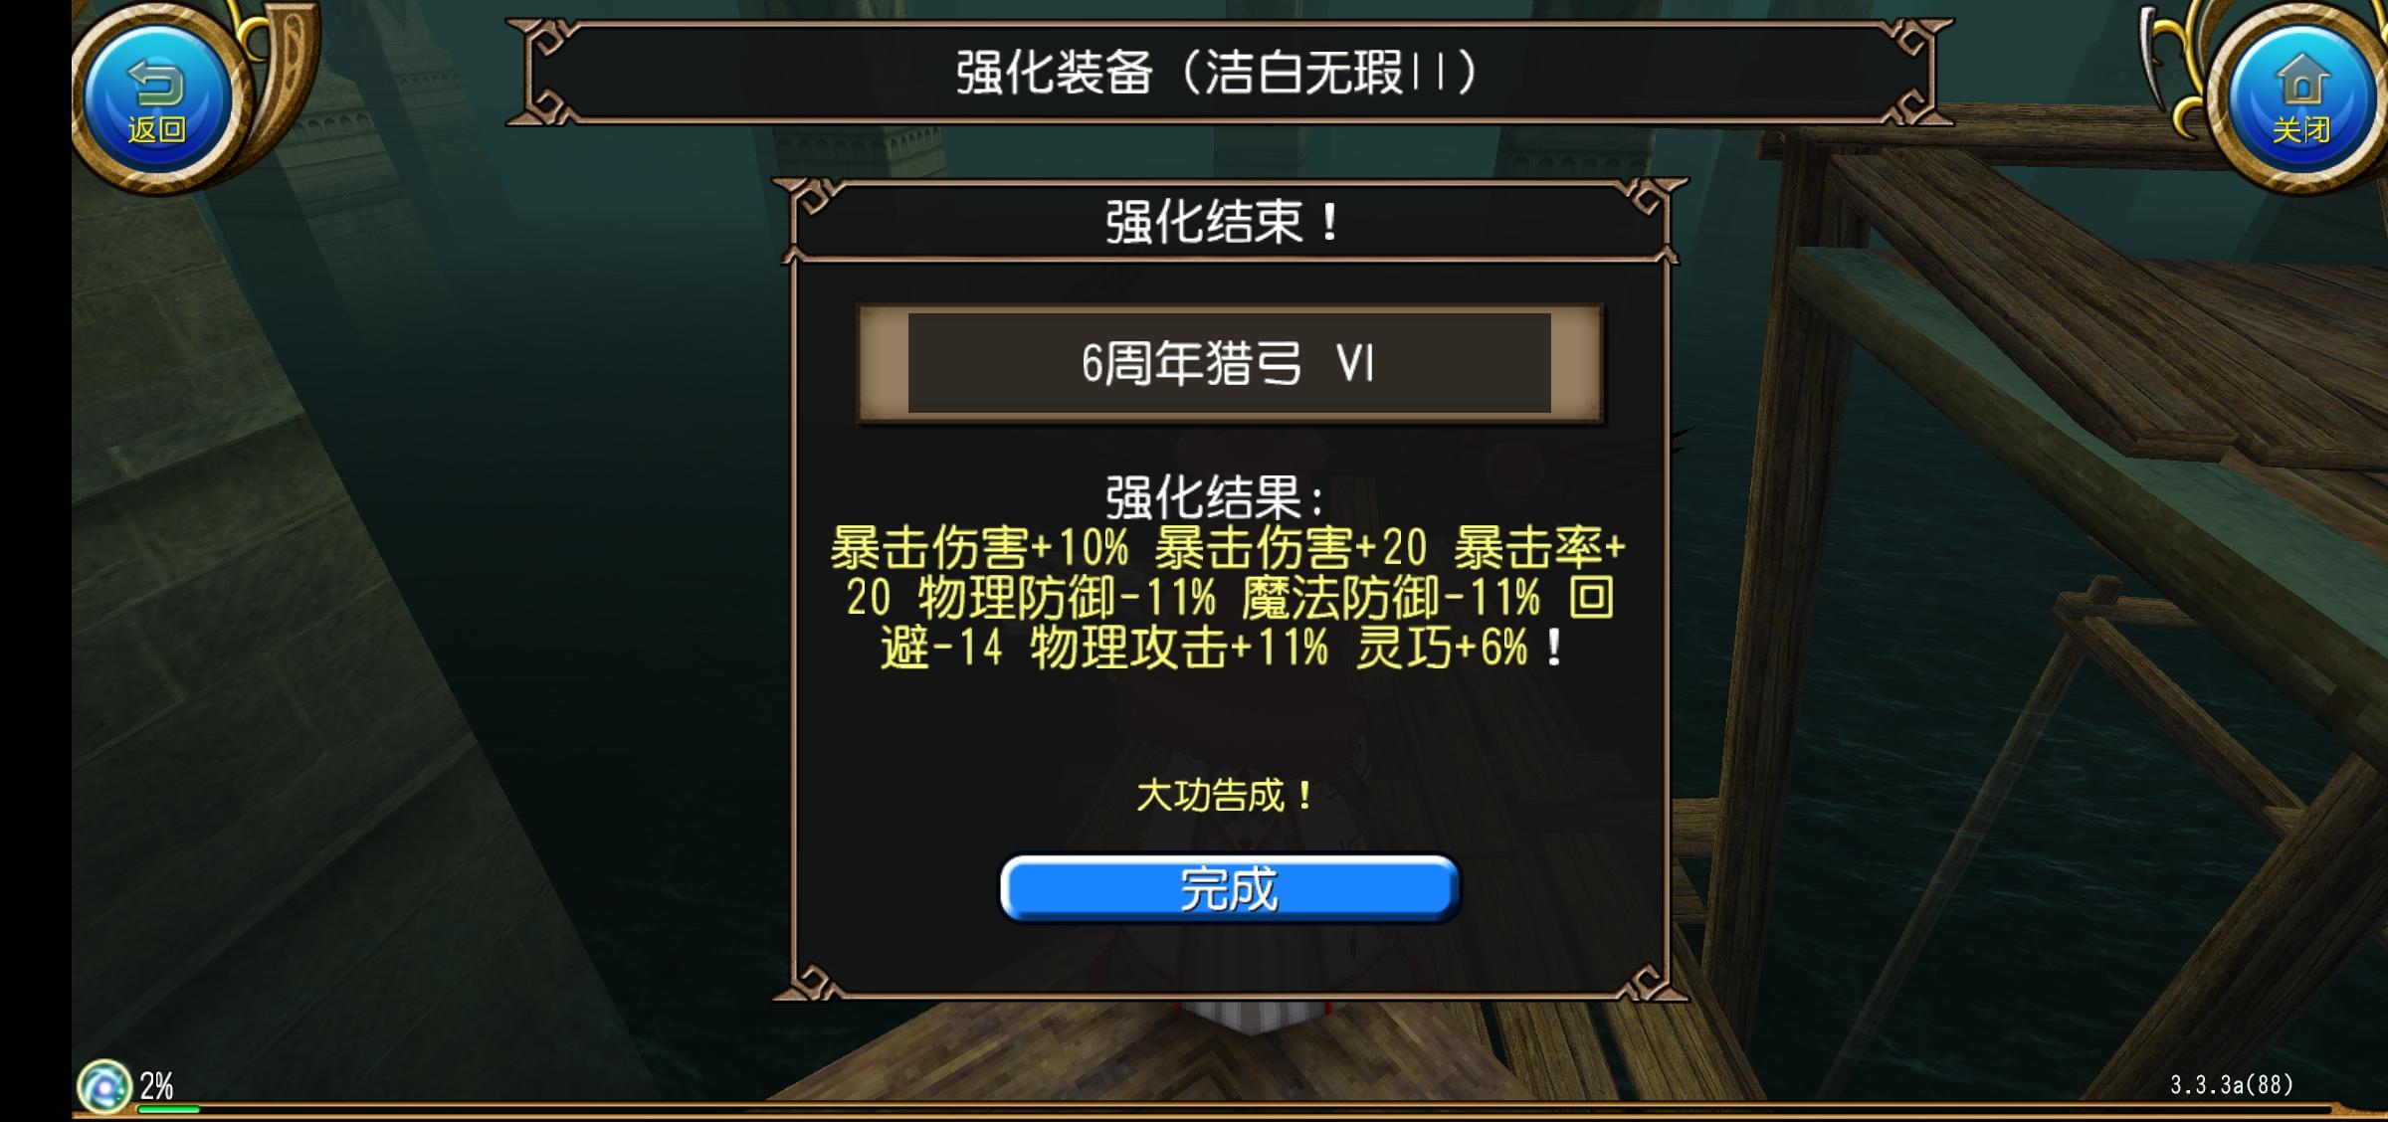
Task: Tap the 物理攻击+11% stat text
Action: coord(1179,649)
